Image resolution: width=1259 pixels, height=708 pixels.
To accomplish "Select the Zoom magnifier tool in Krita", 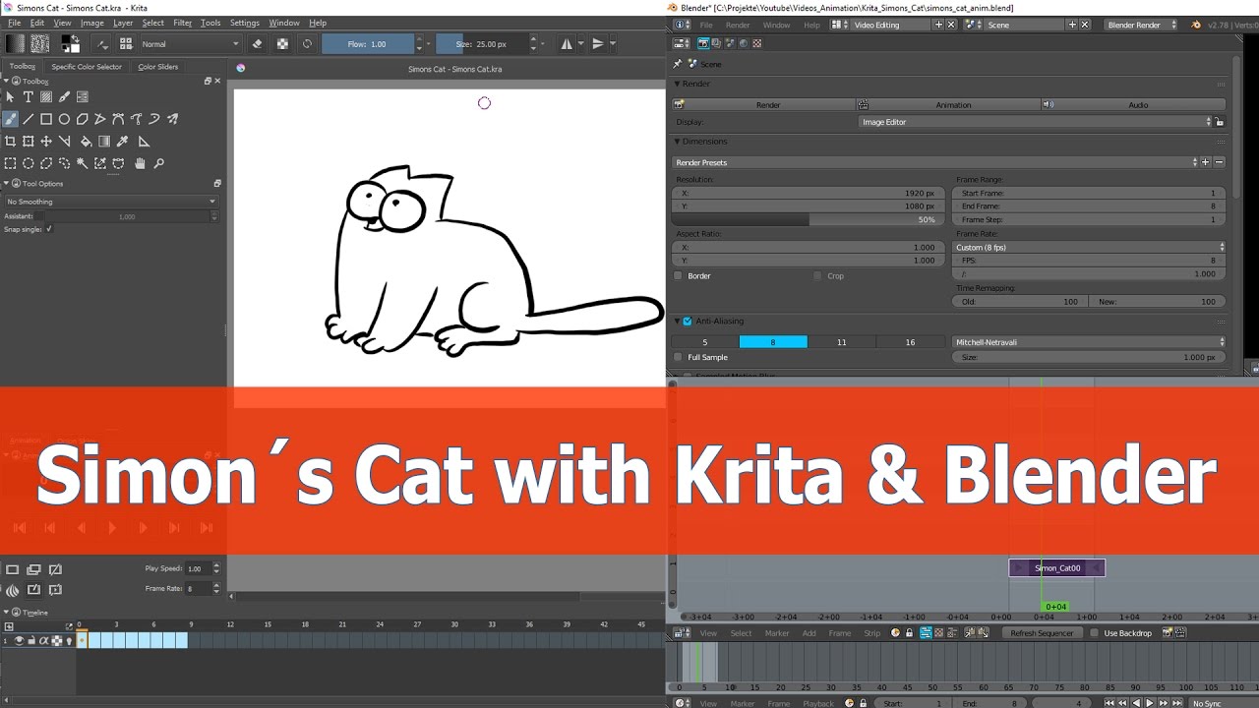I will 159,164.
